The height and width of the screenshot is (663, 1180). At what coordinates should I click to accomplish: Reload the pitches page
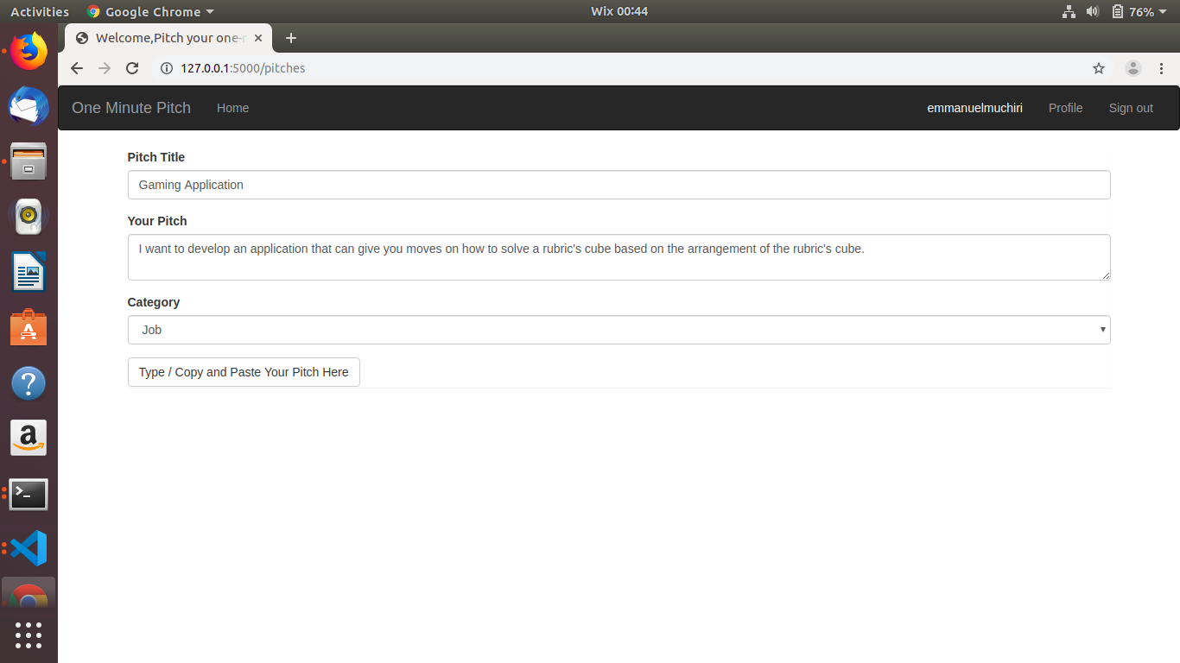click(x=132, y=68)
